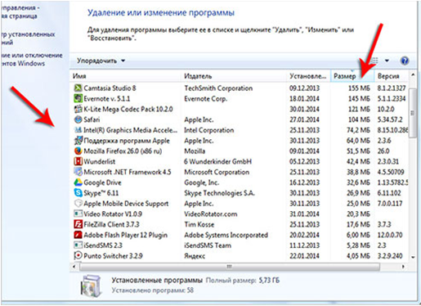Image resolution: width=421 pixels, height=306 pixels.
Task: Click the K-Lite Mega Codec Pack icon
Action: click(x=78, y=109)
